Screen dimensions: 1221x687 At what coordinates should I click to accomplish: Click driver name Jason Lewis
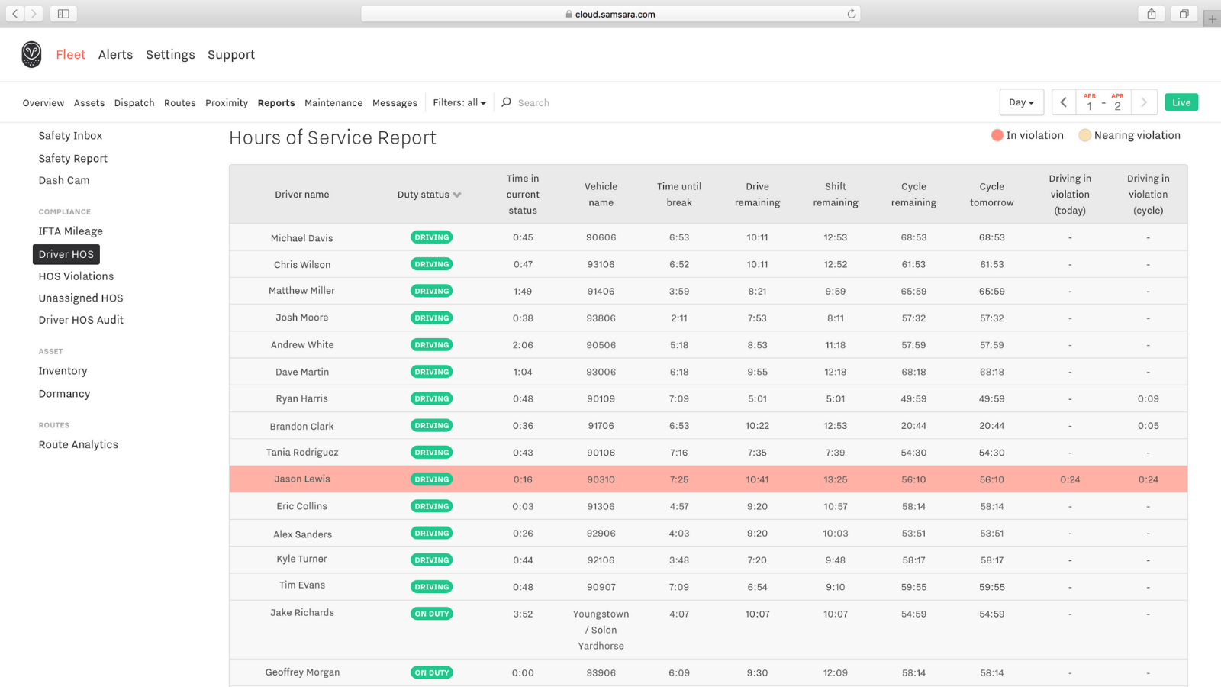[x=302, y=479]
